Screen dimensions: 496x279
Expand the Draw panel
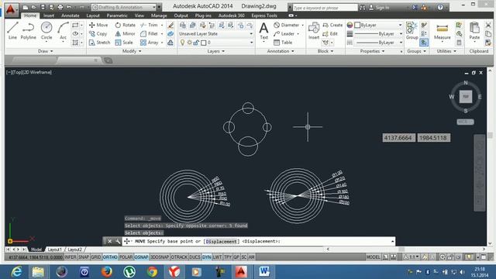[x=45, y=51]
